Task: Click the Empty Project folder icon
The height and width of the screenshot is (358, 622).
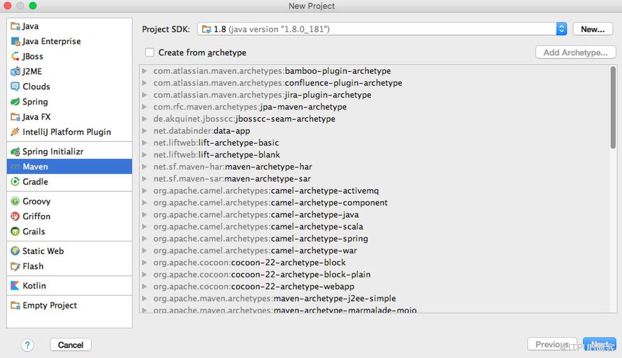Action: pyautogui.click(x=15, y=306)
